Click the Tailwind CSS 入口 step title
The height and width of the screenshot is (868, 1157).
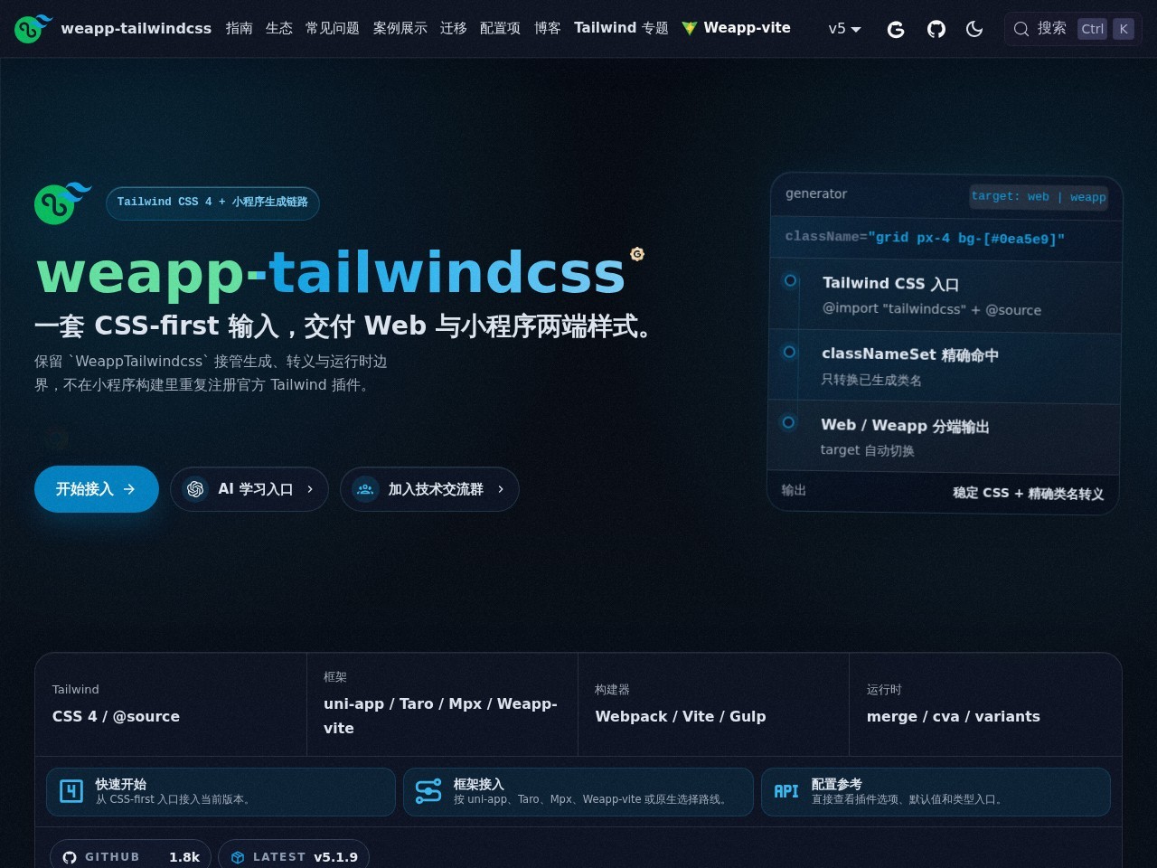tap(890, 284)
